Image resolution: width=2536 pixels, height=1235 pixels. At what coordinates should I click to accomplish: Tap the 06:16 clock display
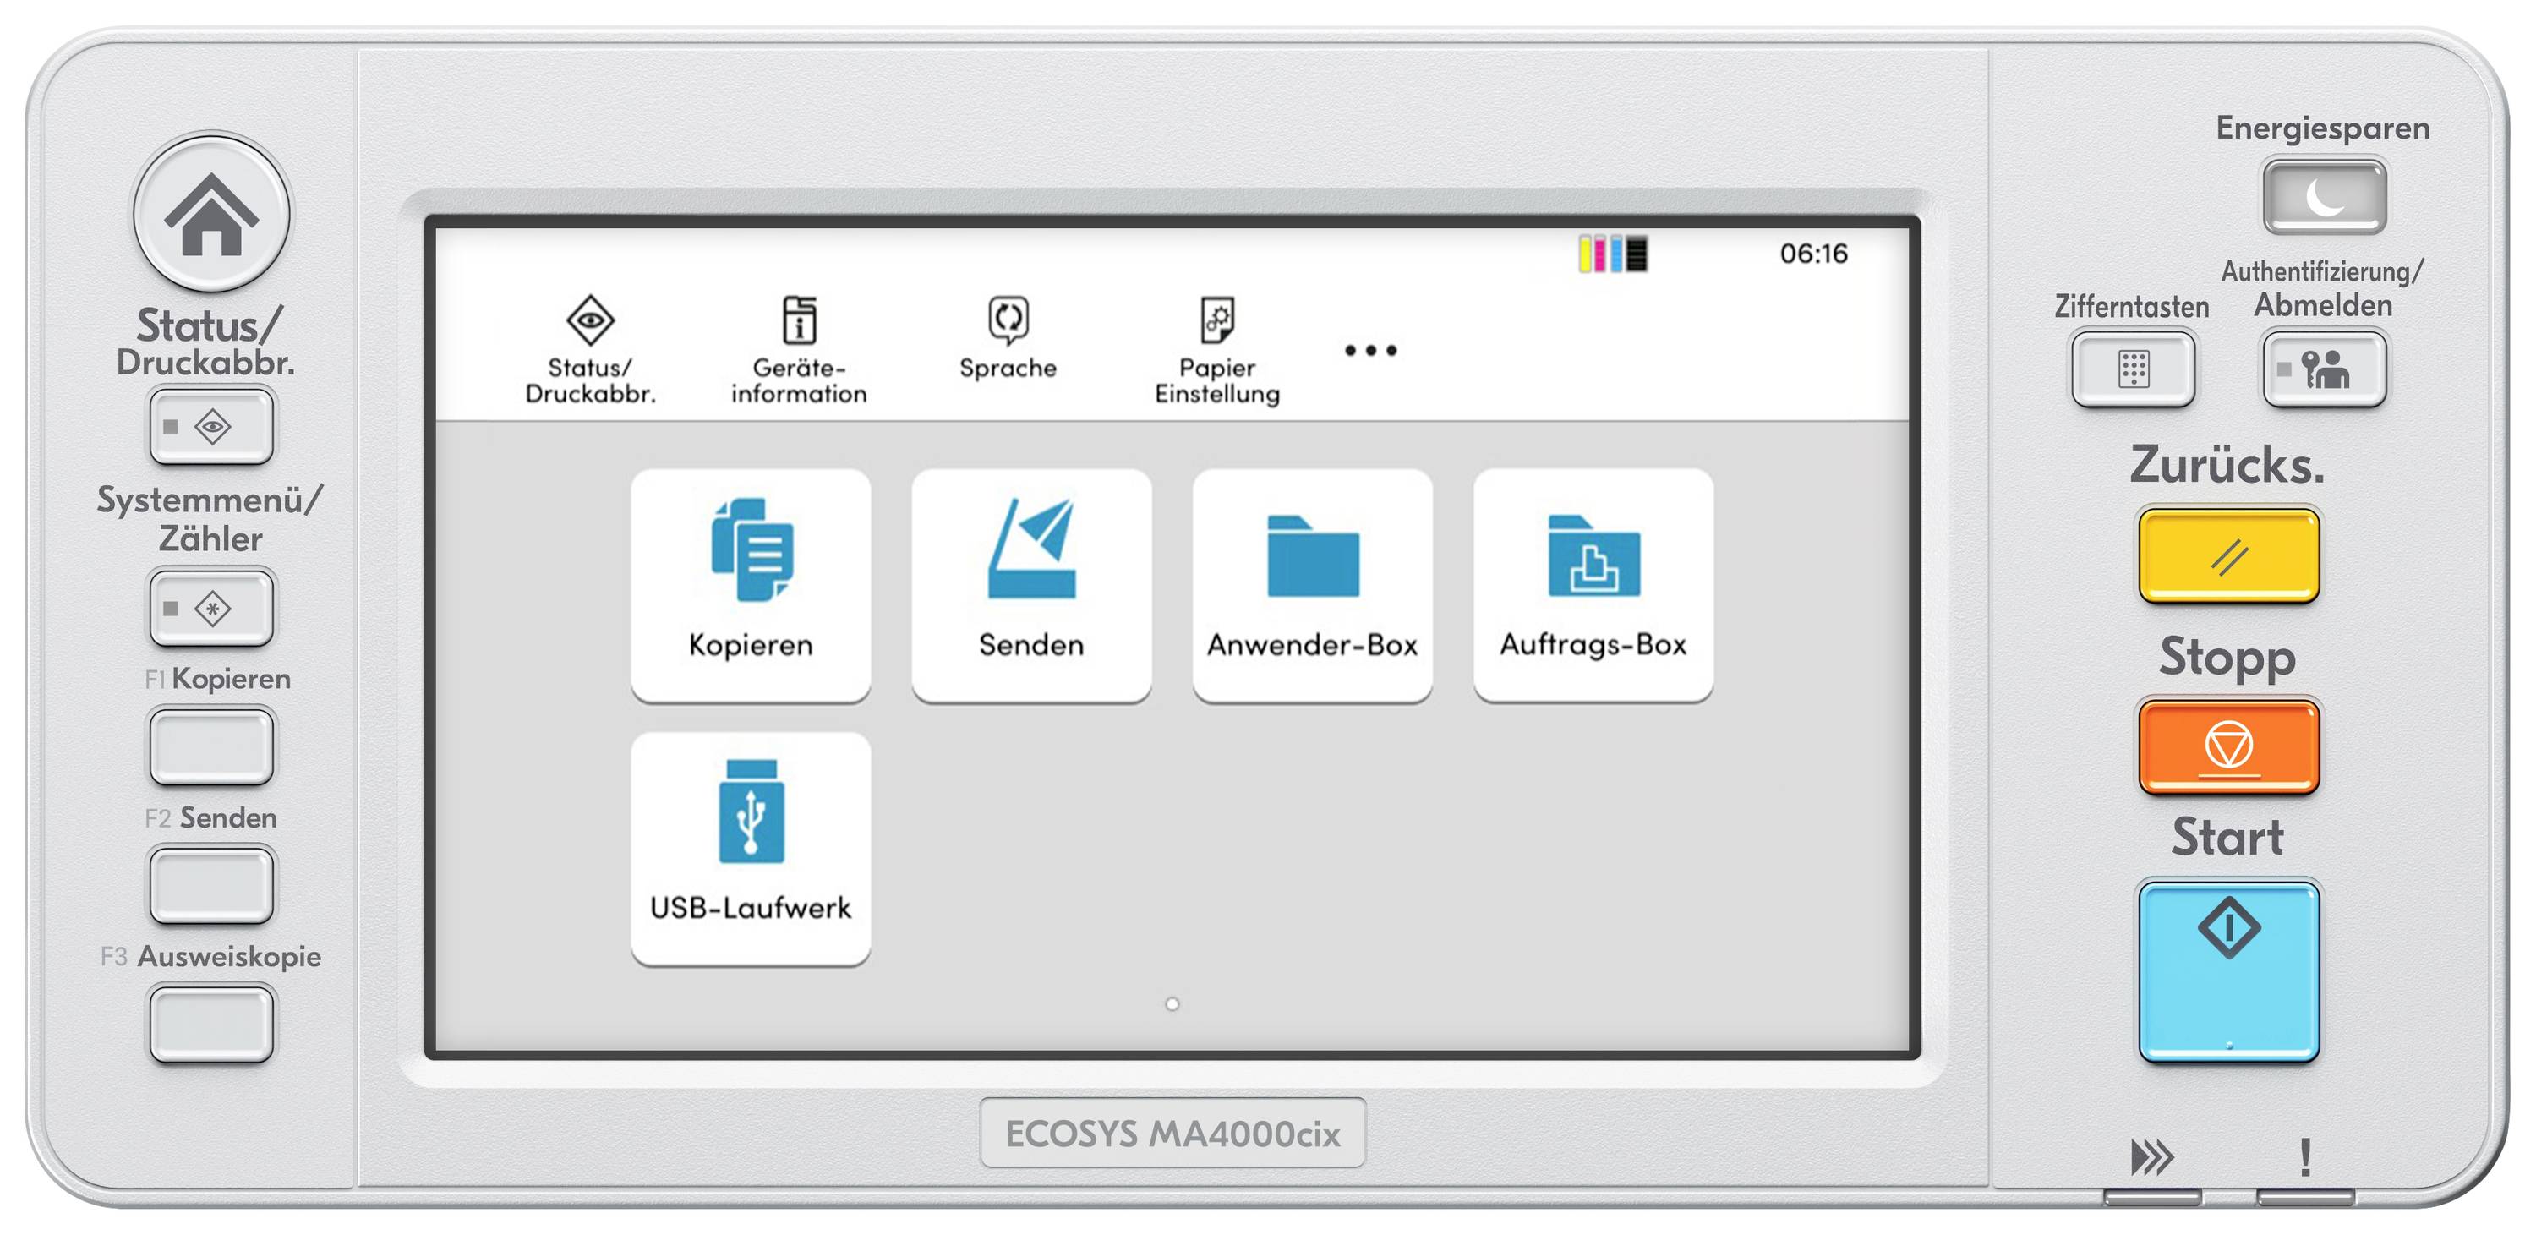point(1813,254)
